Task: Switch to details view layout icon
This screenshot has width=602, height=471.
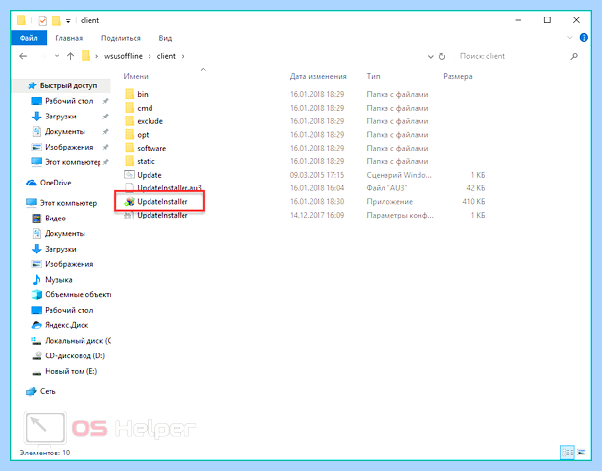Action: tap(567, 453)
